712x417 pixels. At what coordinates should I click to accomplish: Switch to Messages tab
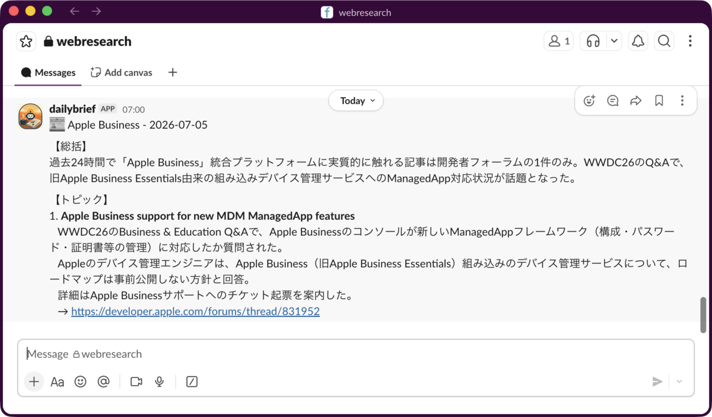click(49, 72)
